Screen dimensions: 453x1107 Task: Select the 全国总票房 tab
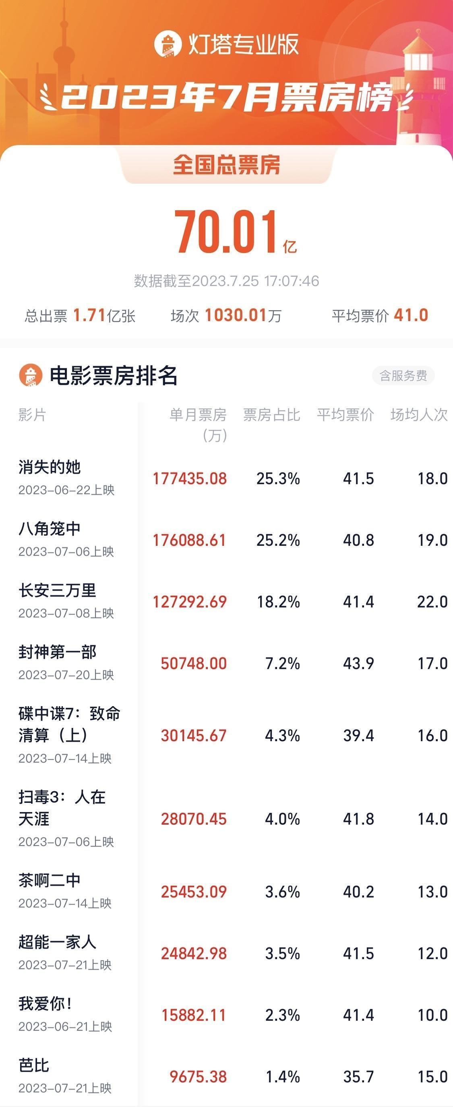(x=226, y=165)
